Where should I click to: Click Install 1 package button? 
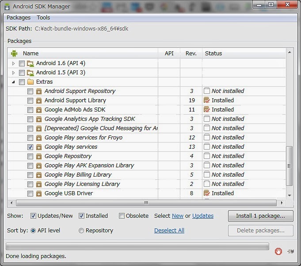(x=260, y=216)
